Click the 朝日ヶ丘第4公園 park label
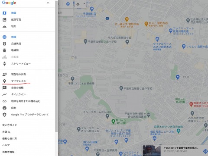208x156 pixels. [x=180, y=100]
